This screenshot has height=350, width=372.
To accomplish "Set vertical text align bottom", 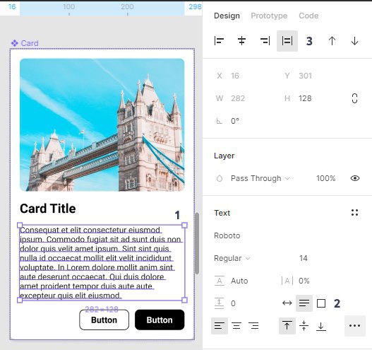I will pyautogui.click(x=321, y=326).
